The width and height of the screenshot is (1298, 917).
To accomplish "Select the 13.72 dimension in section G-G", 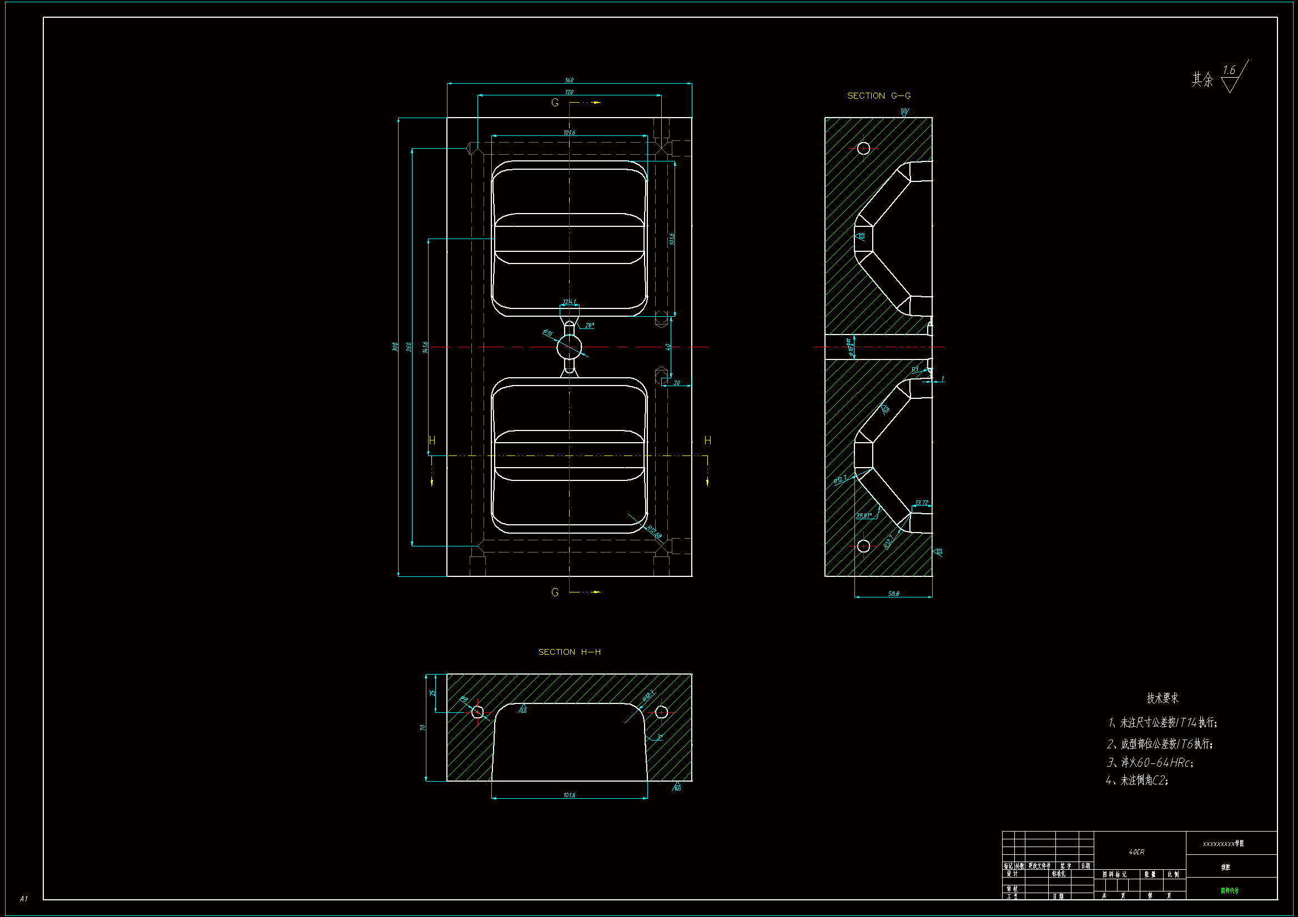I will [922, 502].
